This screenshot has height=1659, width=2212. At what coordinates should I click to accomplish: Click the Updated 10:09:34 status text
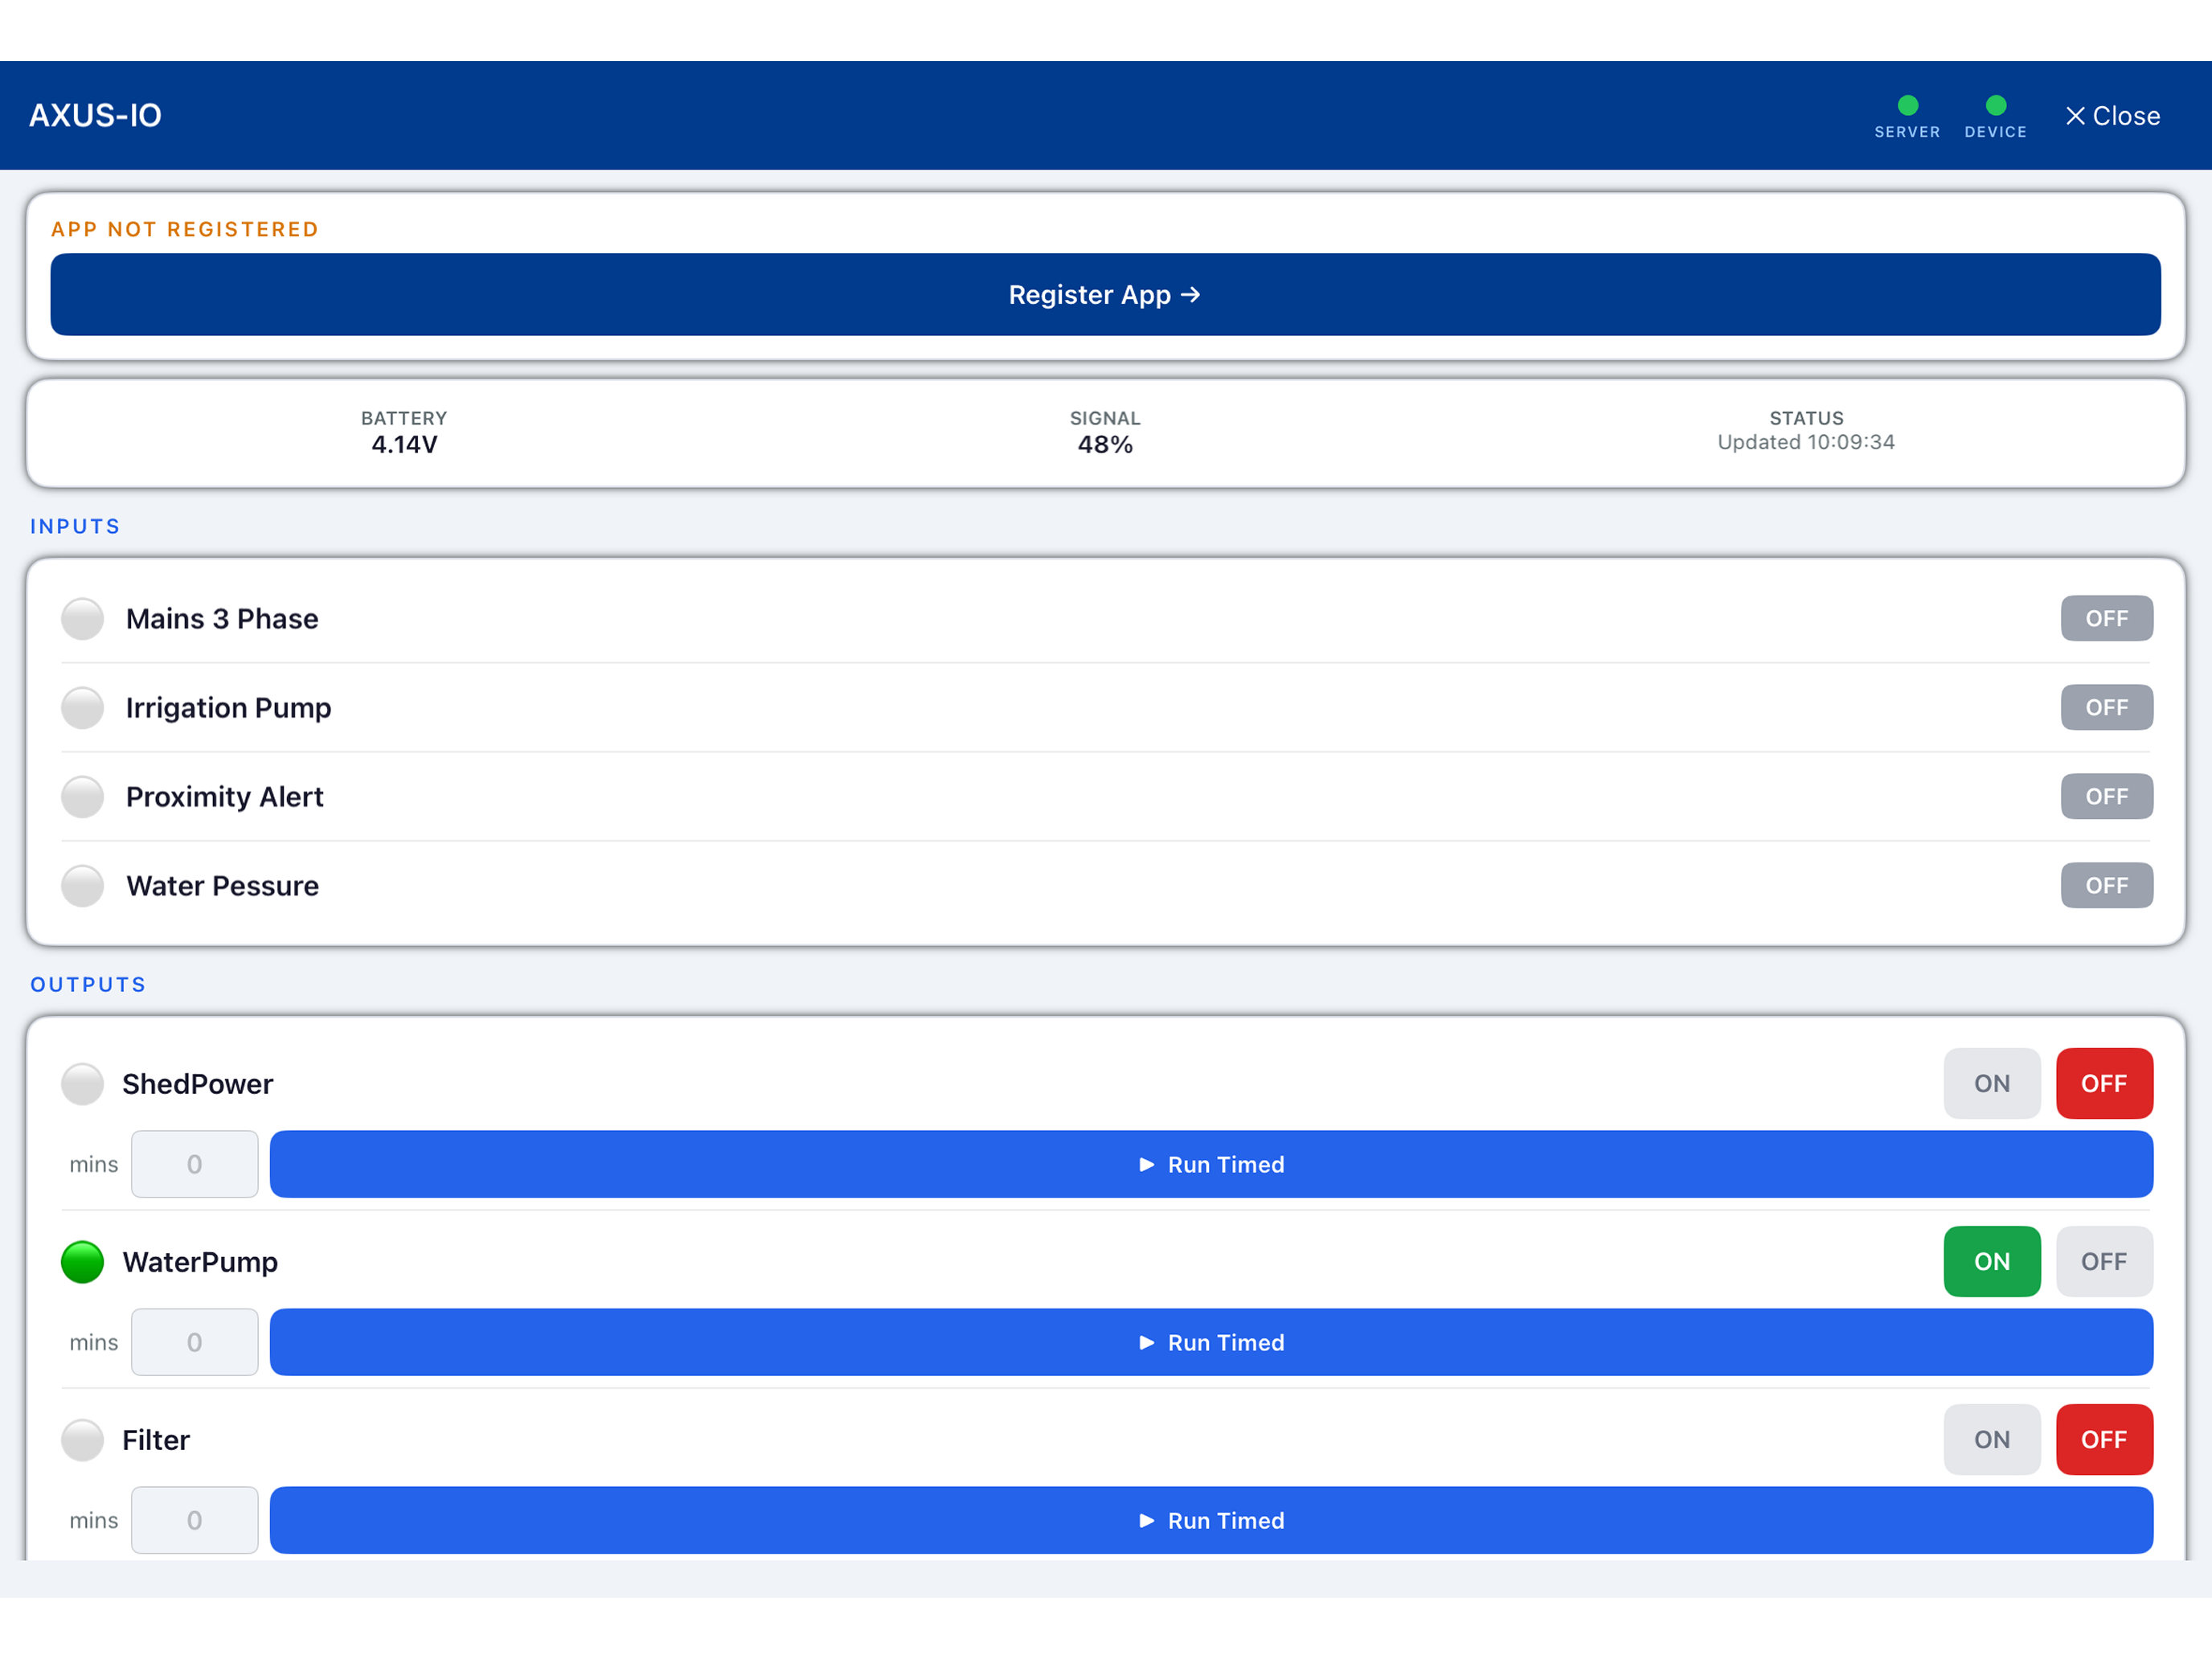pos(1806,442)
